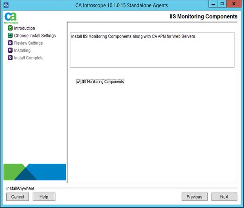
Task: Click the clock icon beside Installing...
Action: pyautogui.click(x=10, y=50)
